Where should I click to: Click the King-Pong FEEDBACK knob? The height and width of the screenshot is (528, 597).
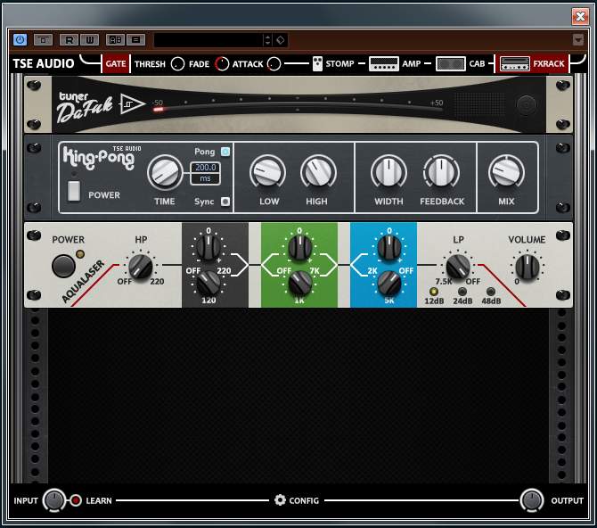coord(441,172)
